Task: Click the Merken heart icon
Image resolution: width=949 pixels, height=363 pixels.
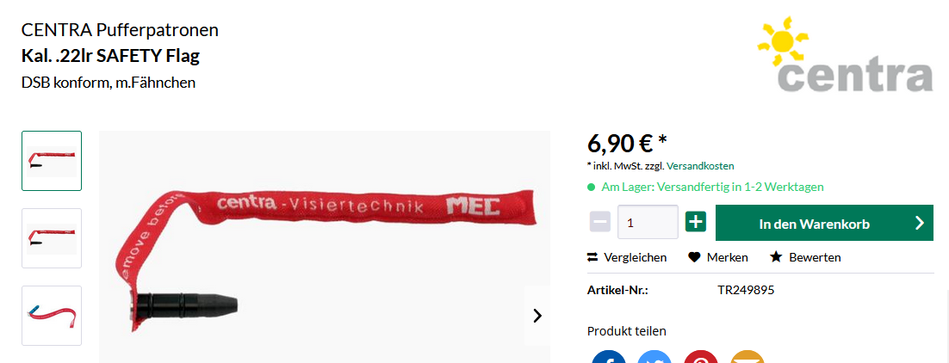Action: 694,257
